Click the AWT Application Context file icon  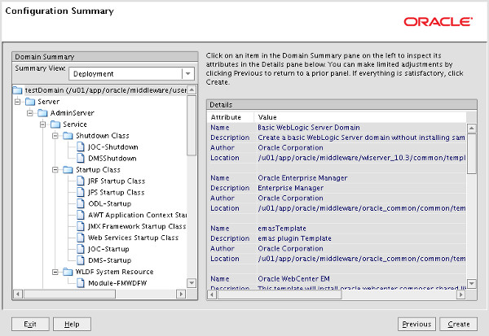(81, 215)
